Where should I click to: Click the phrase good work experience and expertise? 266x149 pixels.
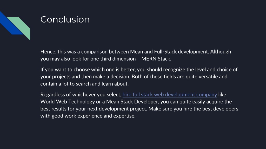pyautogui.click(x=94, y=116)
